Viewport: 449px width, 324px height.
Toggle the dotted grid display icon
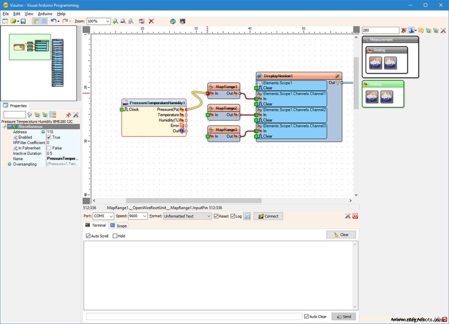click(x=44, y=21)
